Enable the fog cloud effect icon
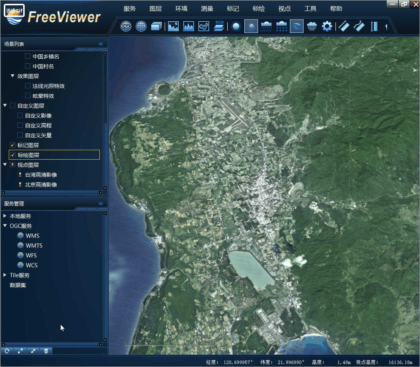The image size is (420, 367). click(x=312, y=26)
